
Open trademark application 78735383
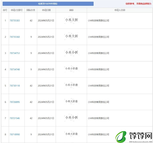[15, 20]
